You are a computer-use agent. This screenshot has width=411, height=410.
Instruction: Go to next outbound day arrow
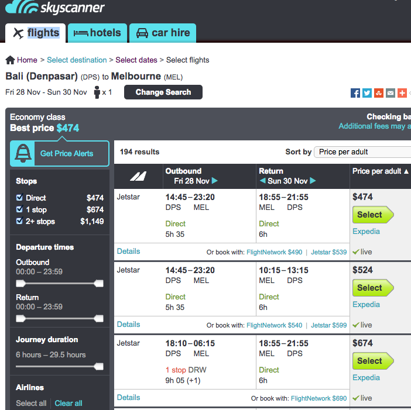click(x=215, y=181)
